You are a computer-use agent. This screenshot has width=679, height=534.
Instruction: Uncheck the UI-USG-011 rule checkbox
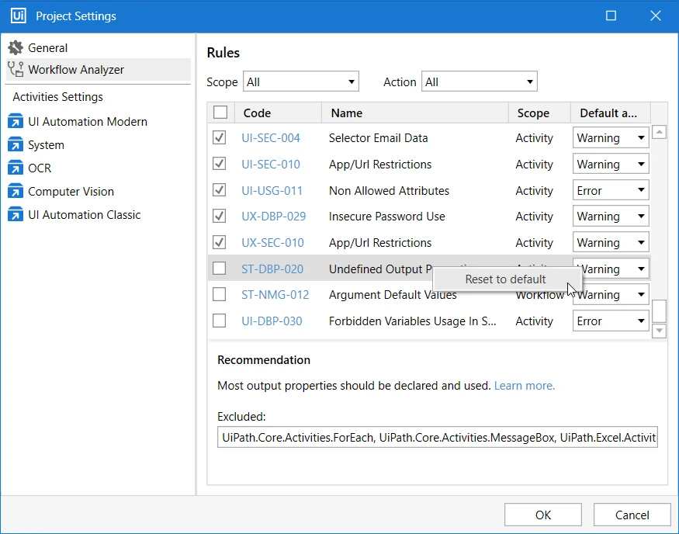click(x=219, y=190)
